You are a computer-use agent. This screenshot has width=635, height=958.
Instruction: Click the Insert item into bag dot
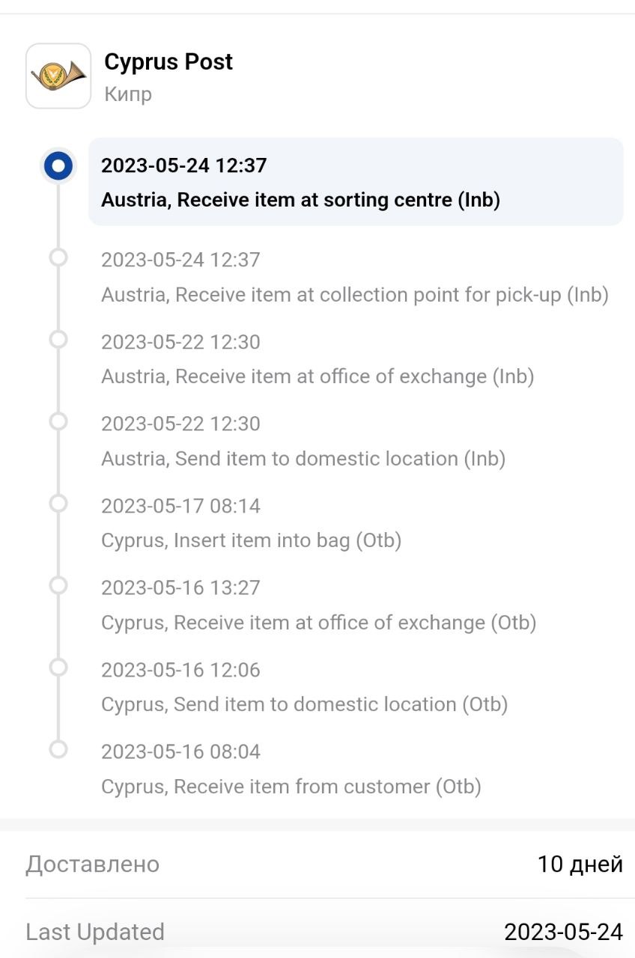58,503
